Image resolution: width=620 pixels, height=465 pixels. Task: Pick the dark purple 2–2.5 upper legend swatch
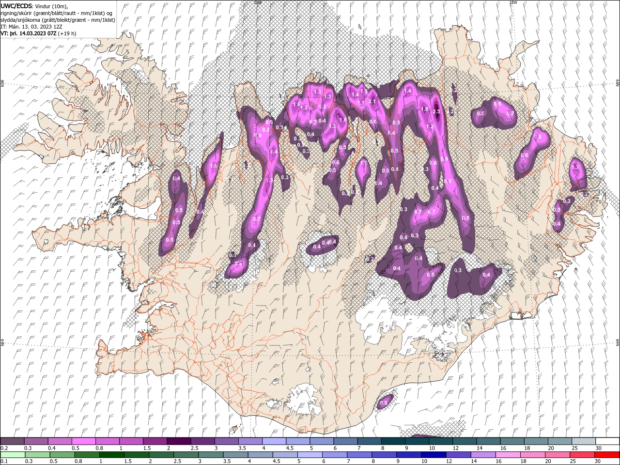179,441
